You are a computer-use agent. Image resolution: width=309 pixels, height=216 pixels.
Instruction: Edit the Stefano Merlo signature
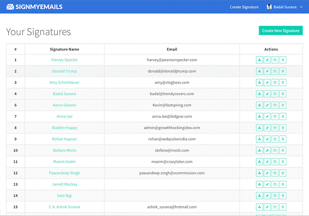pos(267,151)
